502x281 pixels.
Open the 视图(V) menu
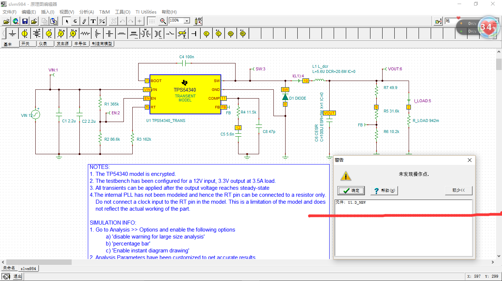click(x=67, y=12)
